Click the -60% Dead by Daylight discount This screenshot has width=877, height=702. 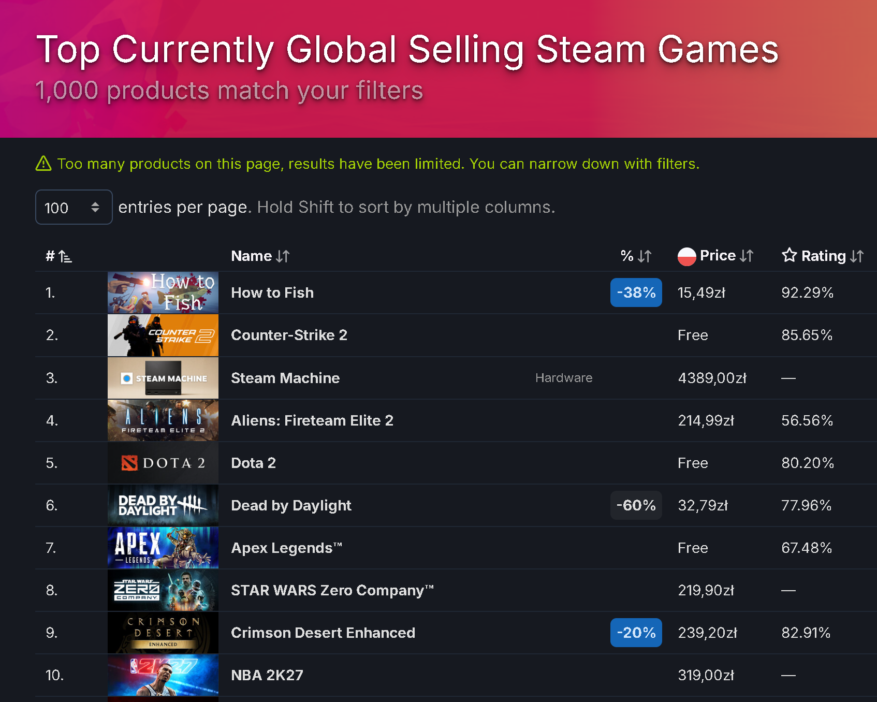(x=636, y=505)
